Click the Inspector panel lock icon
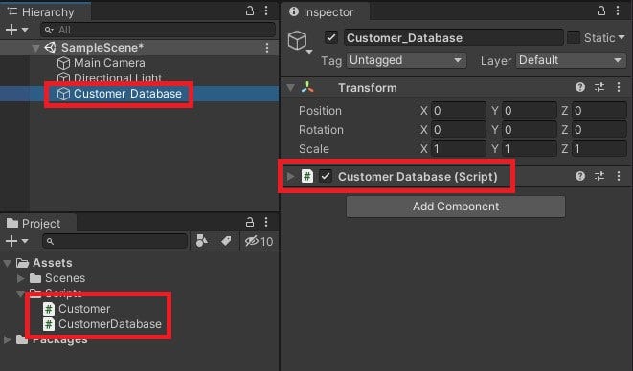Viewport: 633px width, 371px height. [x=601, y=11]
